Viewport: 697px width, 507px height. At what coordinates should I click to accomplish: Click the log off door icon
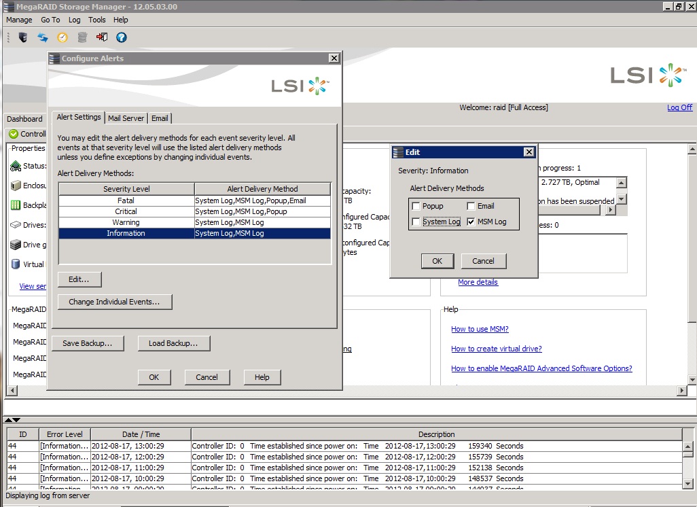(102, 37)
